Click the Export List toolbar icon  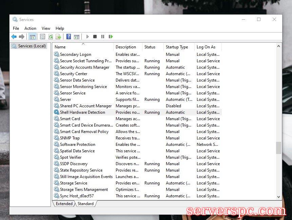[58, 37]
